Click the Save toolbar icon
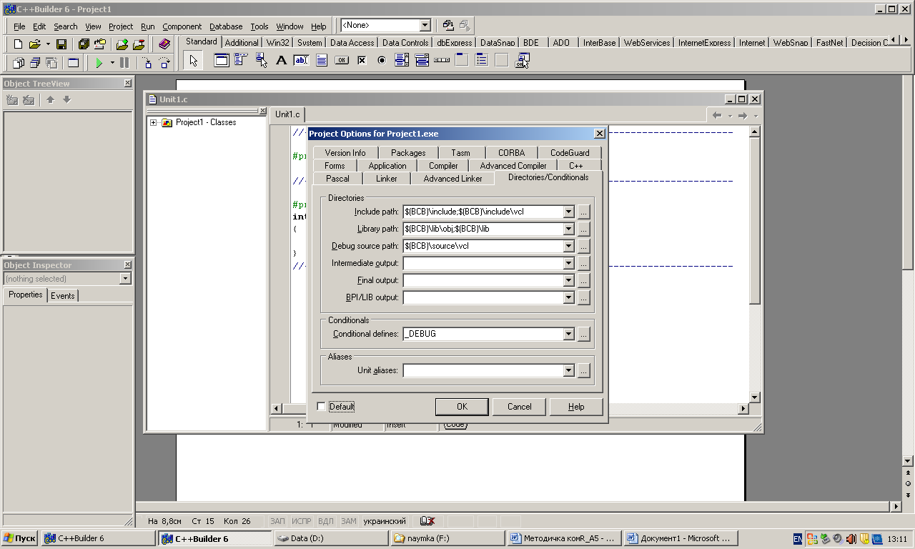Viewport: 915px width, 549px height. click(61, 44)
